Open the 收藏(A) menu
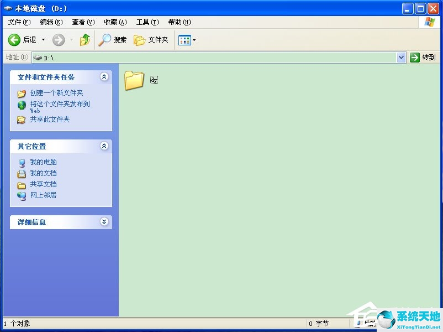 click(115, 22)
